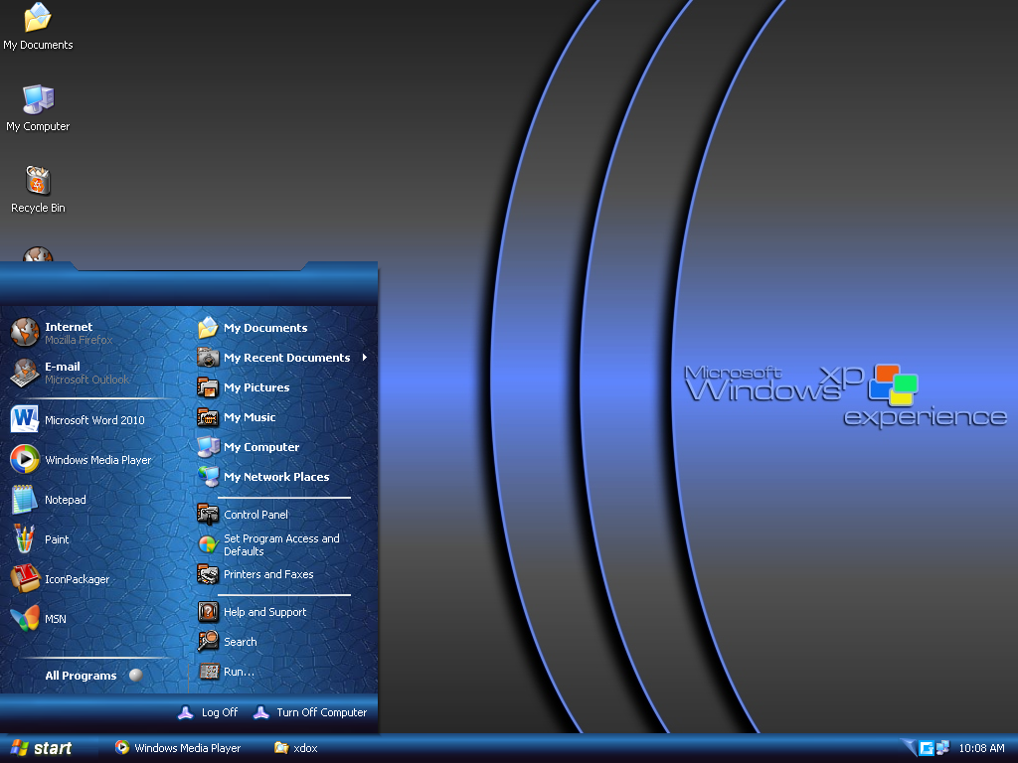Open My Pictures icon

pos(208,387)
